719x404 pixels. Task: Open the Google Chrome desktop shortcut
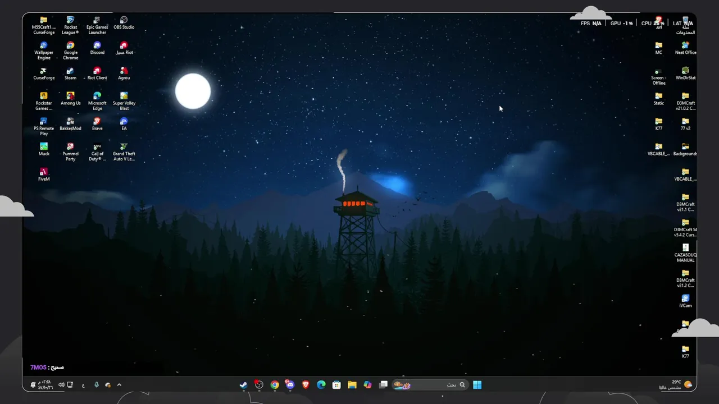point(70,51)
